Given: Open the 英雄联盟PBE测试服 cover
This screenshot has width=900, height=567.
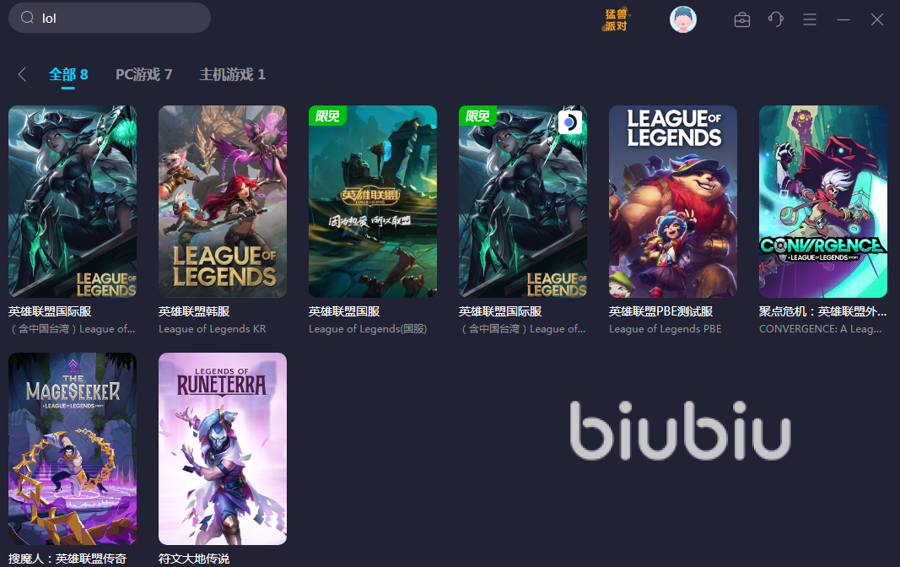Looking at the screenshot, I should click(673, 202).
